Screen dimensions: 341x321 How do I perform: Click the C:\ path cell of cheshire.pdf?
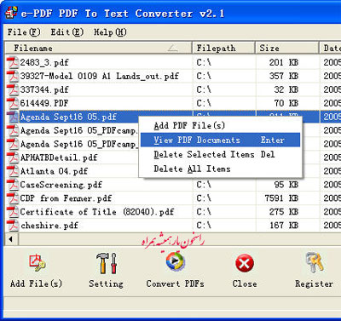(x=204, y=226)
